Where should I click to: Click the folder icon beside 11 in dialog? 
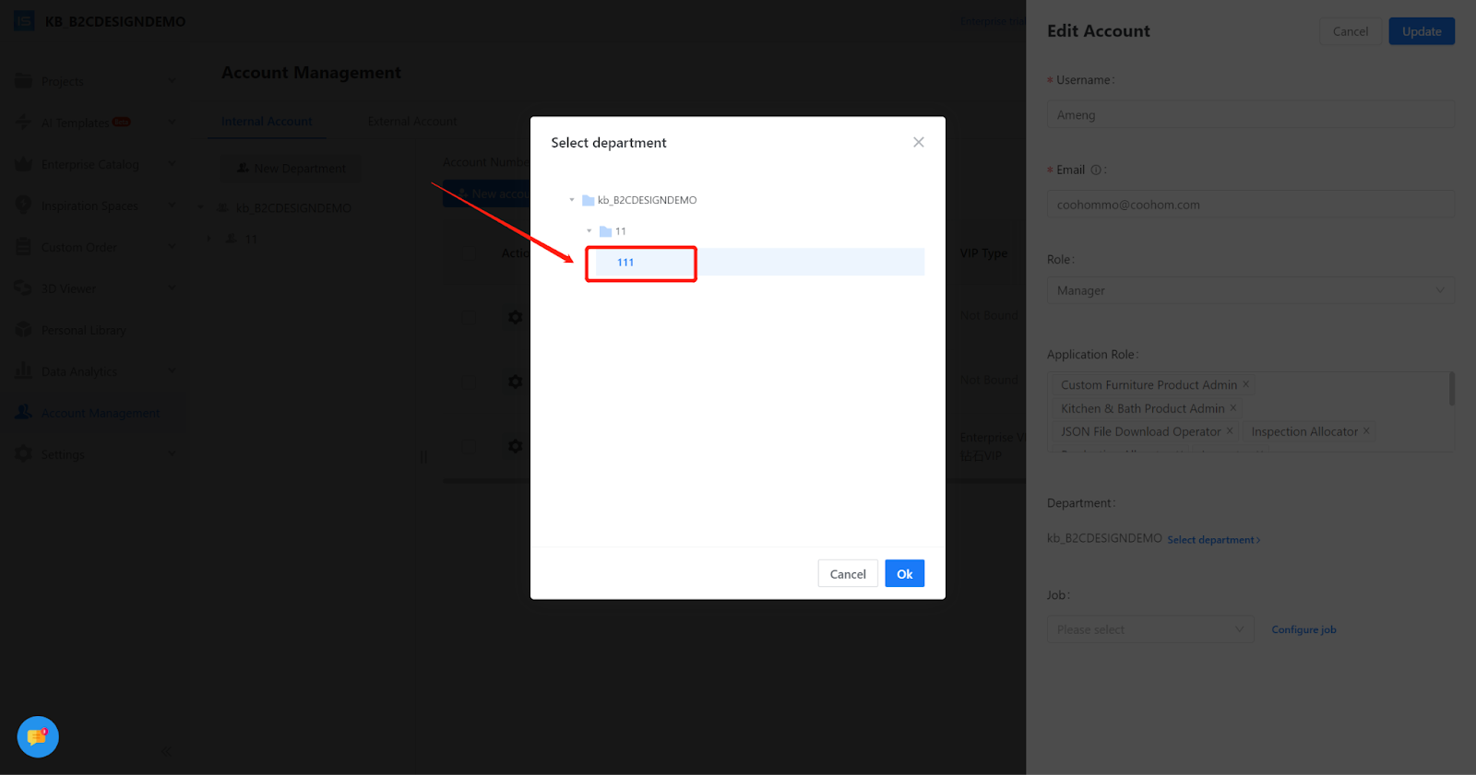[605, 231]
